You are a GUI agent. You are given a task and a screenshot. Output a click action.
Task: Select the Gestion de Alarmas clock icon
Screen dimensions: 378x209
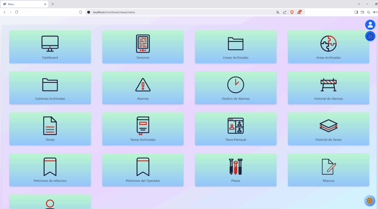pos(236,85)
